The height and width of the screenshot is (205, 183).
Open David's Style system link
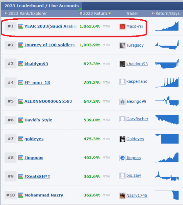pos(38,120)
